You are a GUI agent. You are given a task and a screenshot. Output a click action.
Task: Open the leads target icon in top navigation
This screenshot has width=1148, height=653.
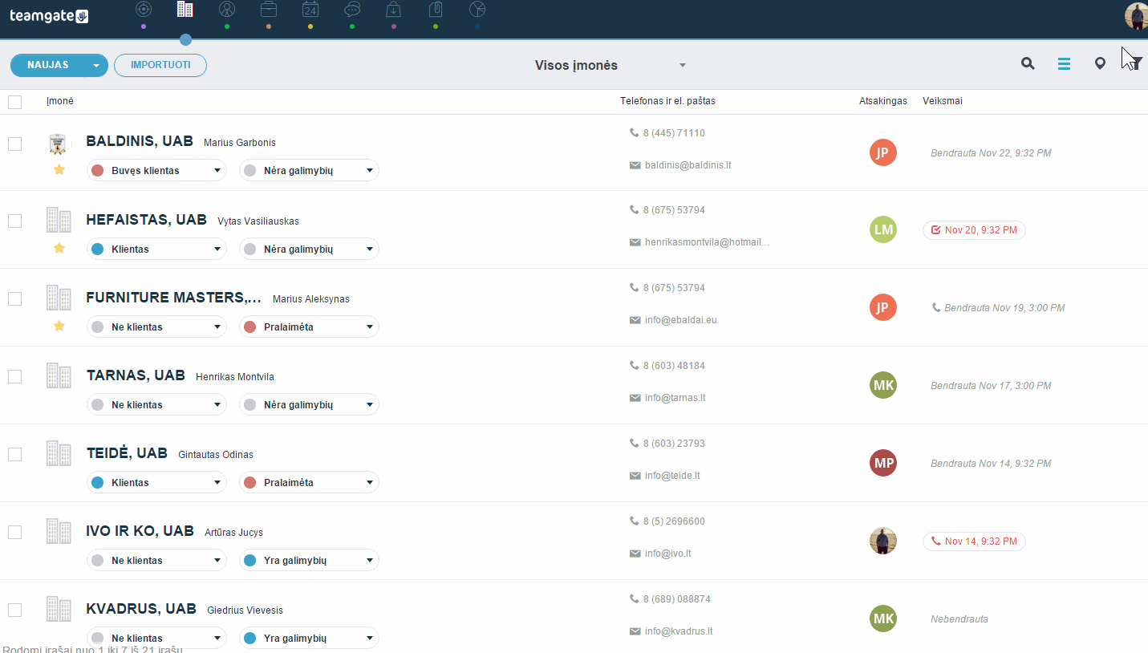tap(144, 10)
